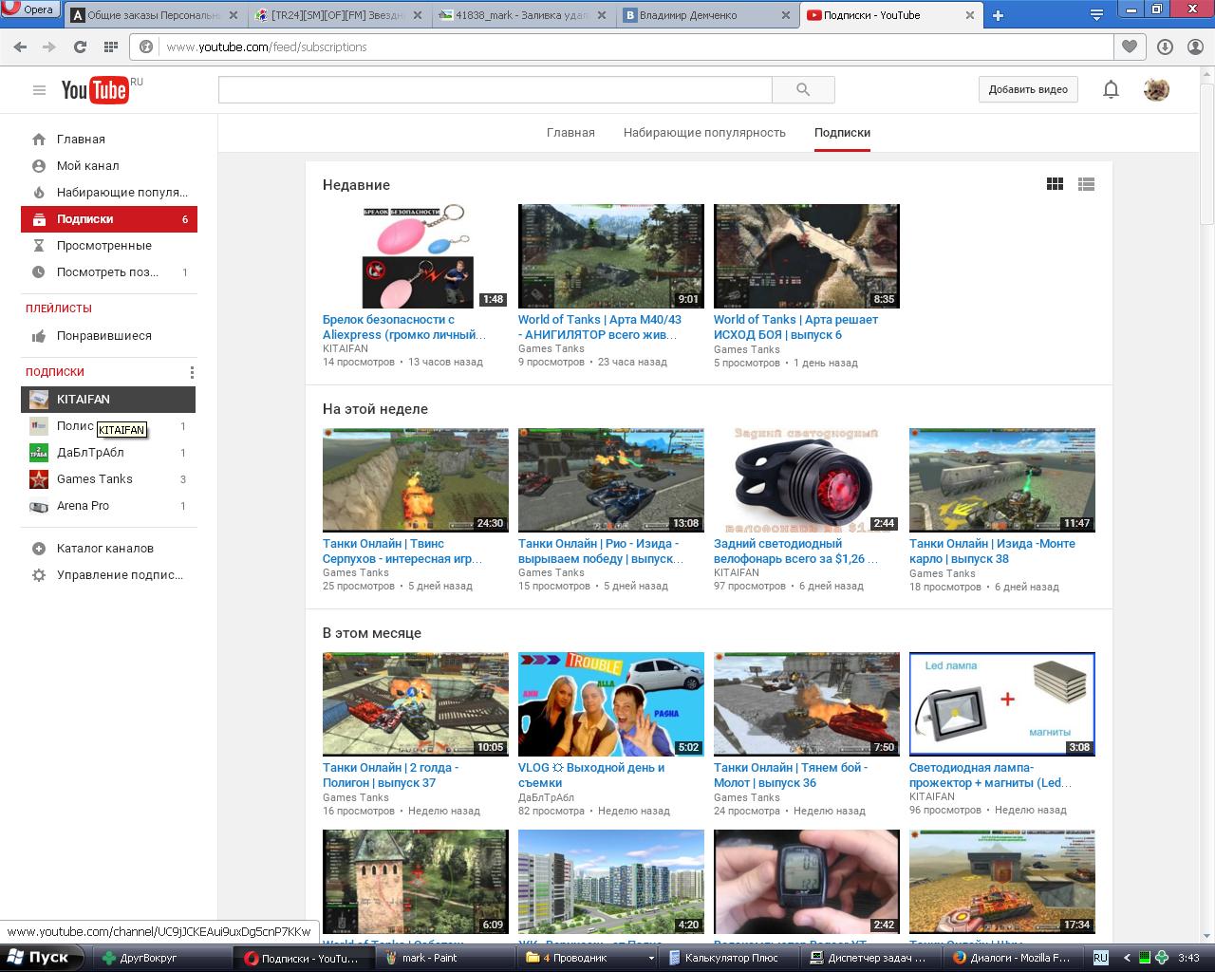Go back with the browser back arrow
This screenshot has width=1215, height=972.
[20, 47]
